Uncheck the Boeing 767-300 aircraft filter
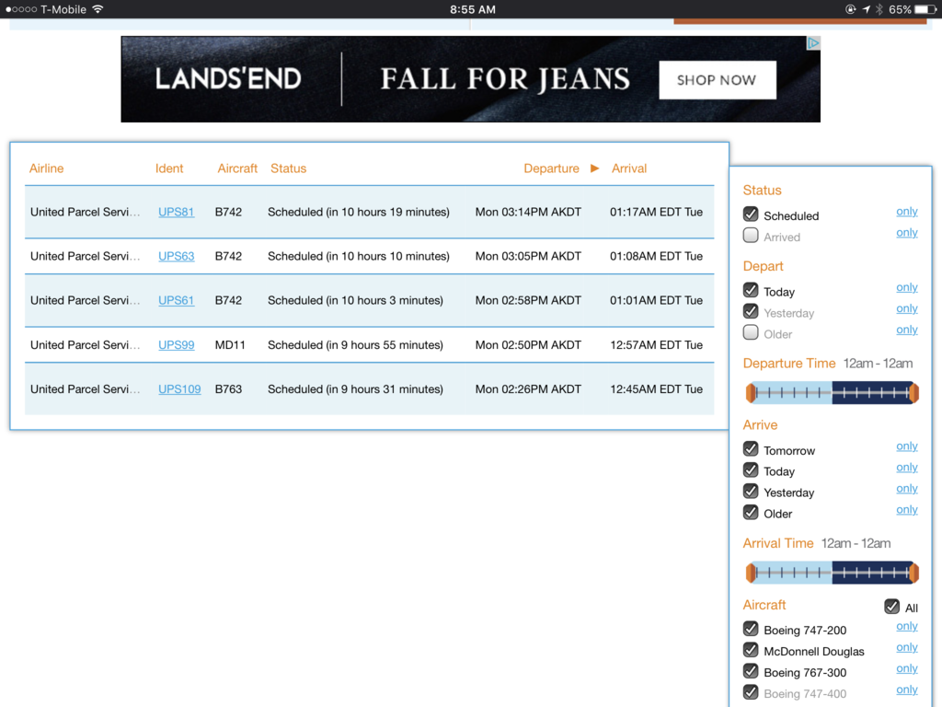Screen dimensions: 942x707 click(751, 671)
